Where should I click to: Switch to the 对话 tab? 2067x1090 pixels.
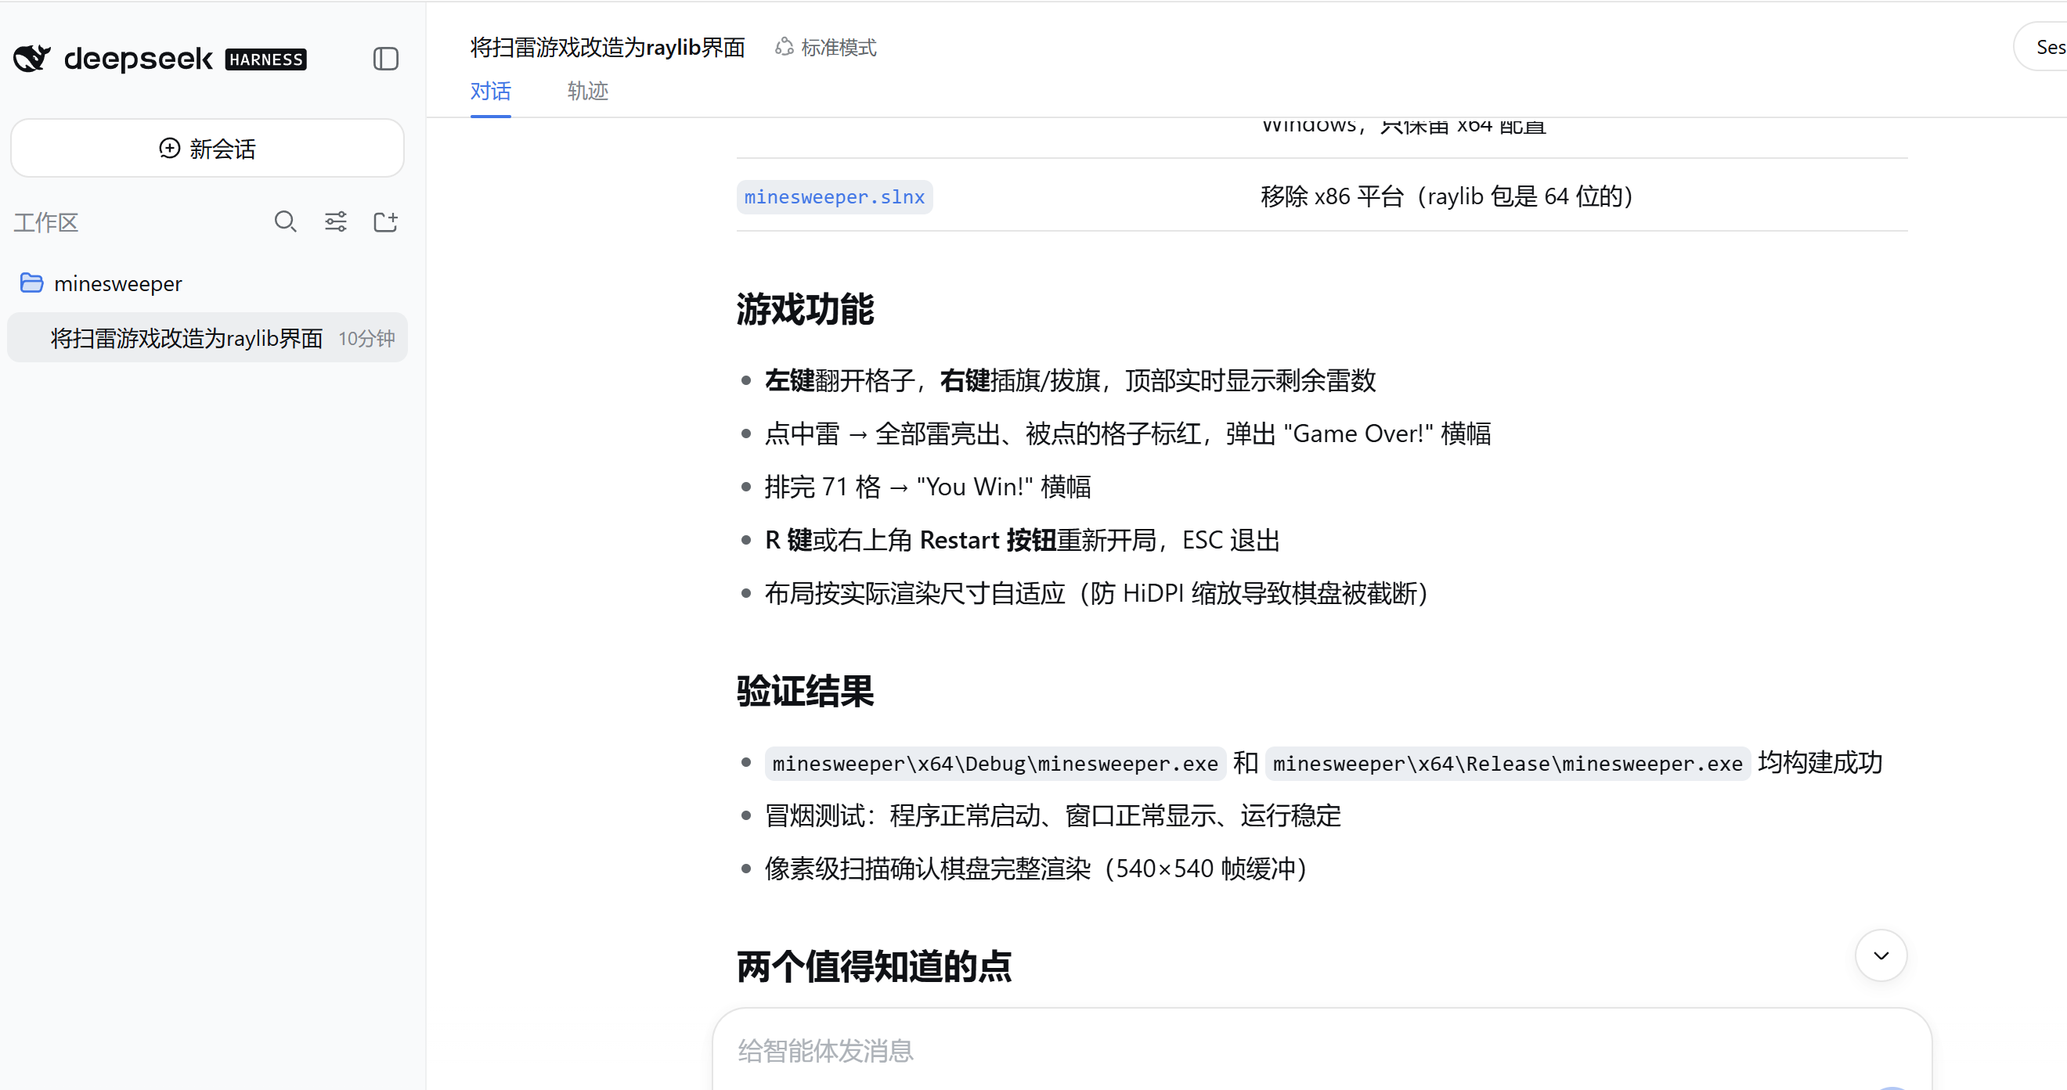[490, 92]
